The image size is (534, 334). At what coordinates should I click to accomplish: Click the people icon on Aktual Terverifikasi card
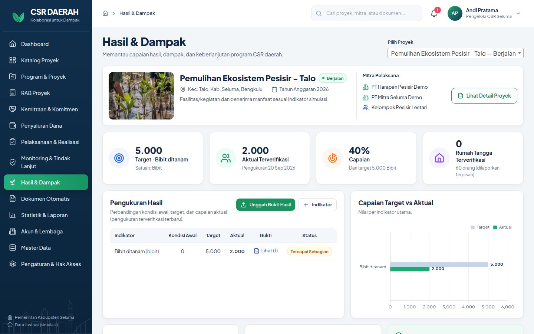click(226, 158)
